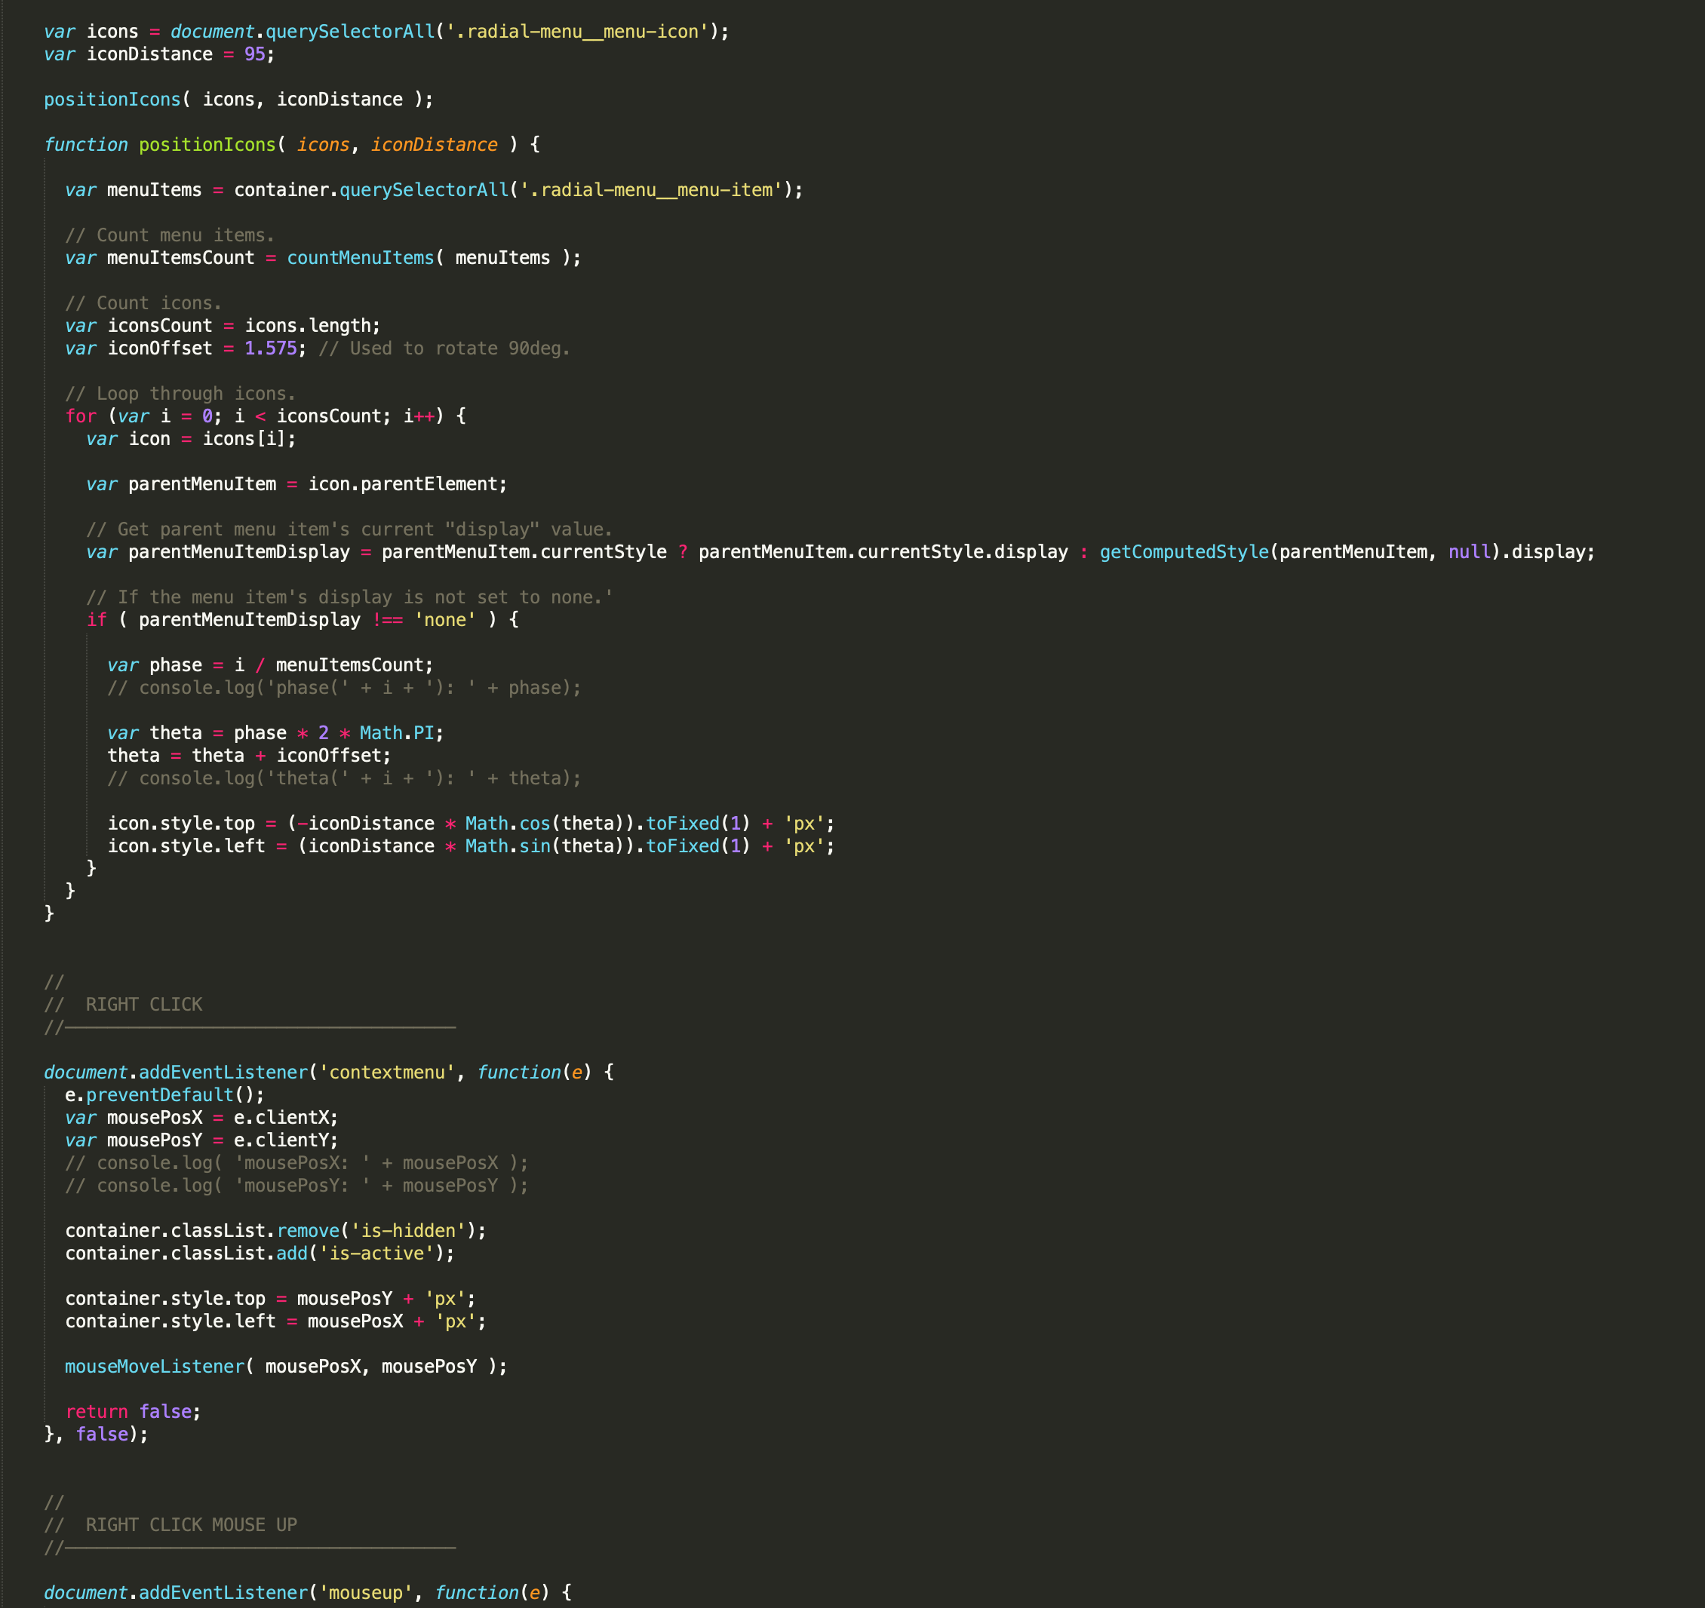Click the iconDistance value 95

pos(255,54)
